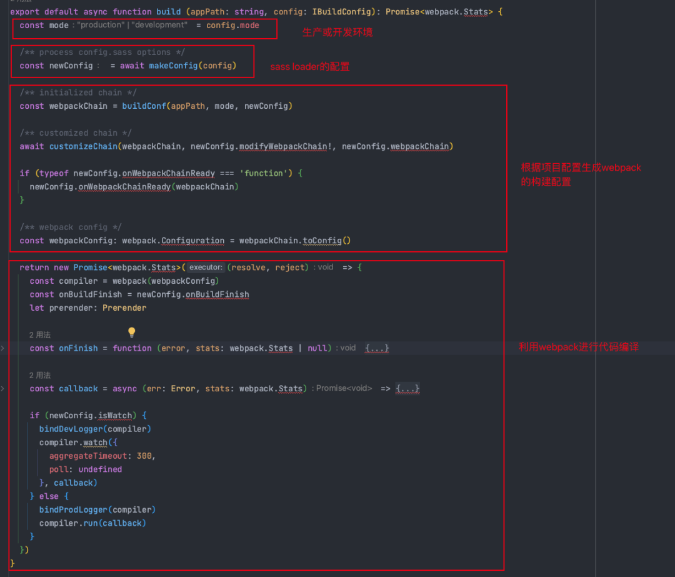Click the buildConf function call
675x577 pixels.
[x=207, y=106]
